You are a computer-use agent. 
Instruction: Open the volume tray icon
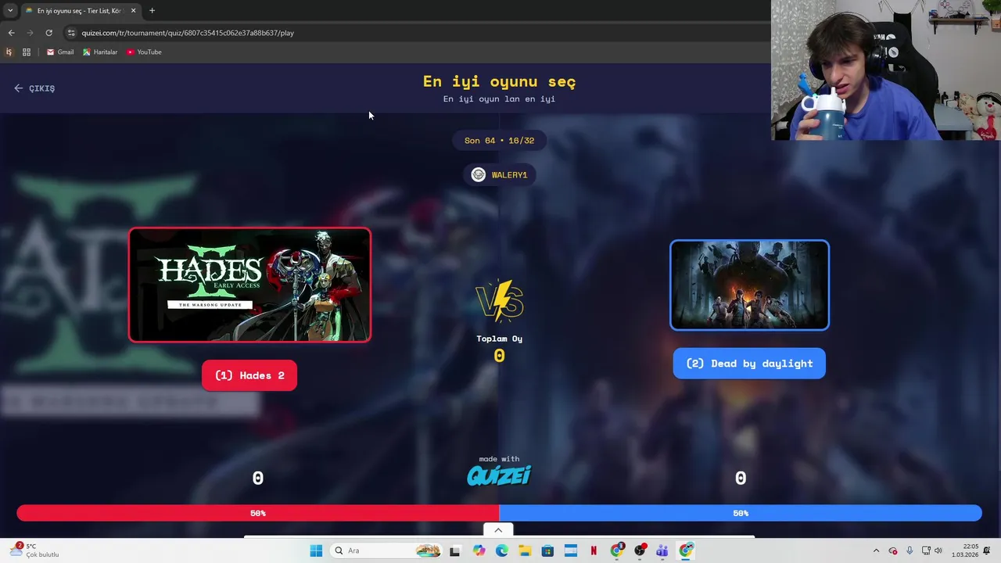938,550
